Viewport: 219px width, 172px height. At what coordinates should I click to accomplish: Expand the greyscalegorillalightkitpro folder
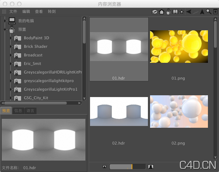[11, 81]
